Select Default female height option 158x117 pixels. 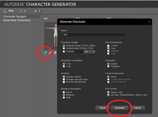(64, 46)
